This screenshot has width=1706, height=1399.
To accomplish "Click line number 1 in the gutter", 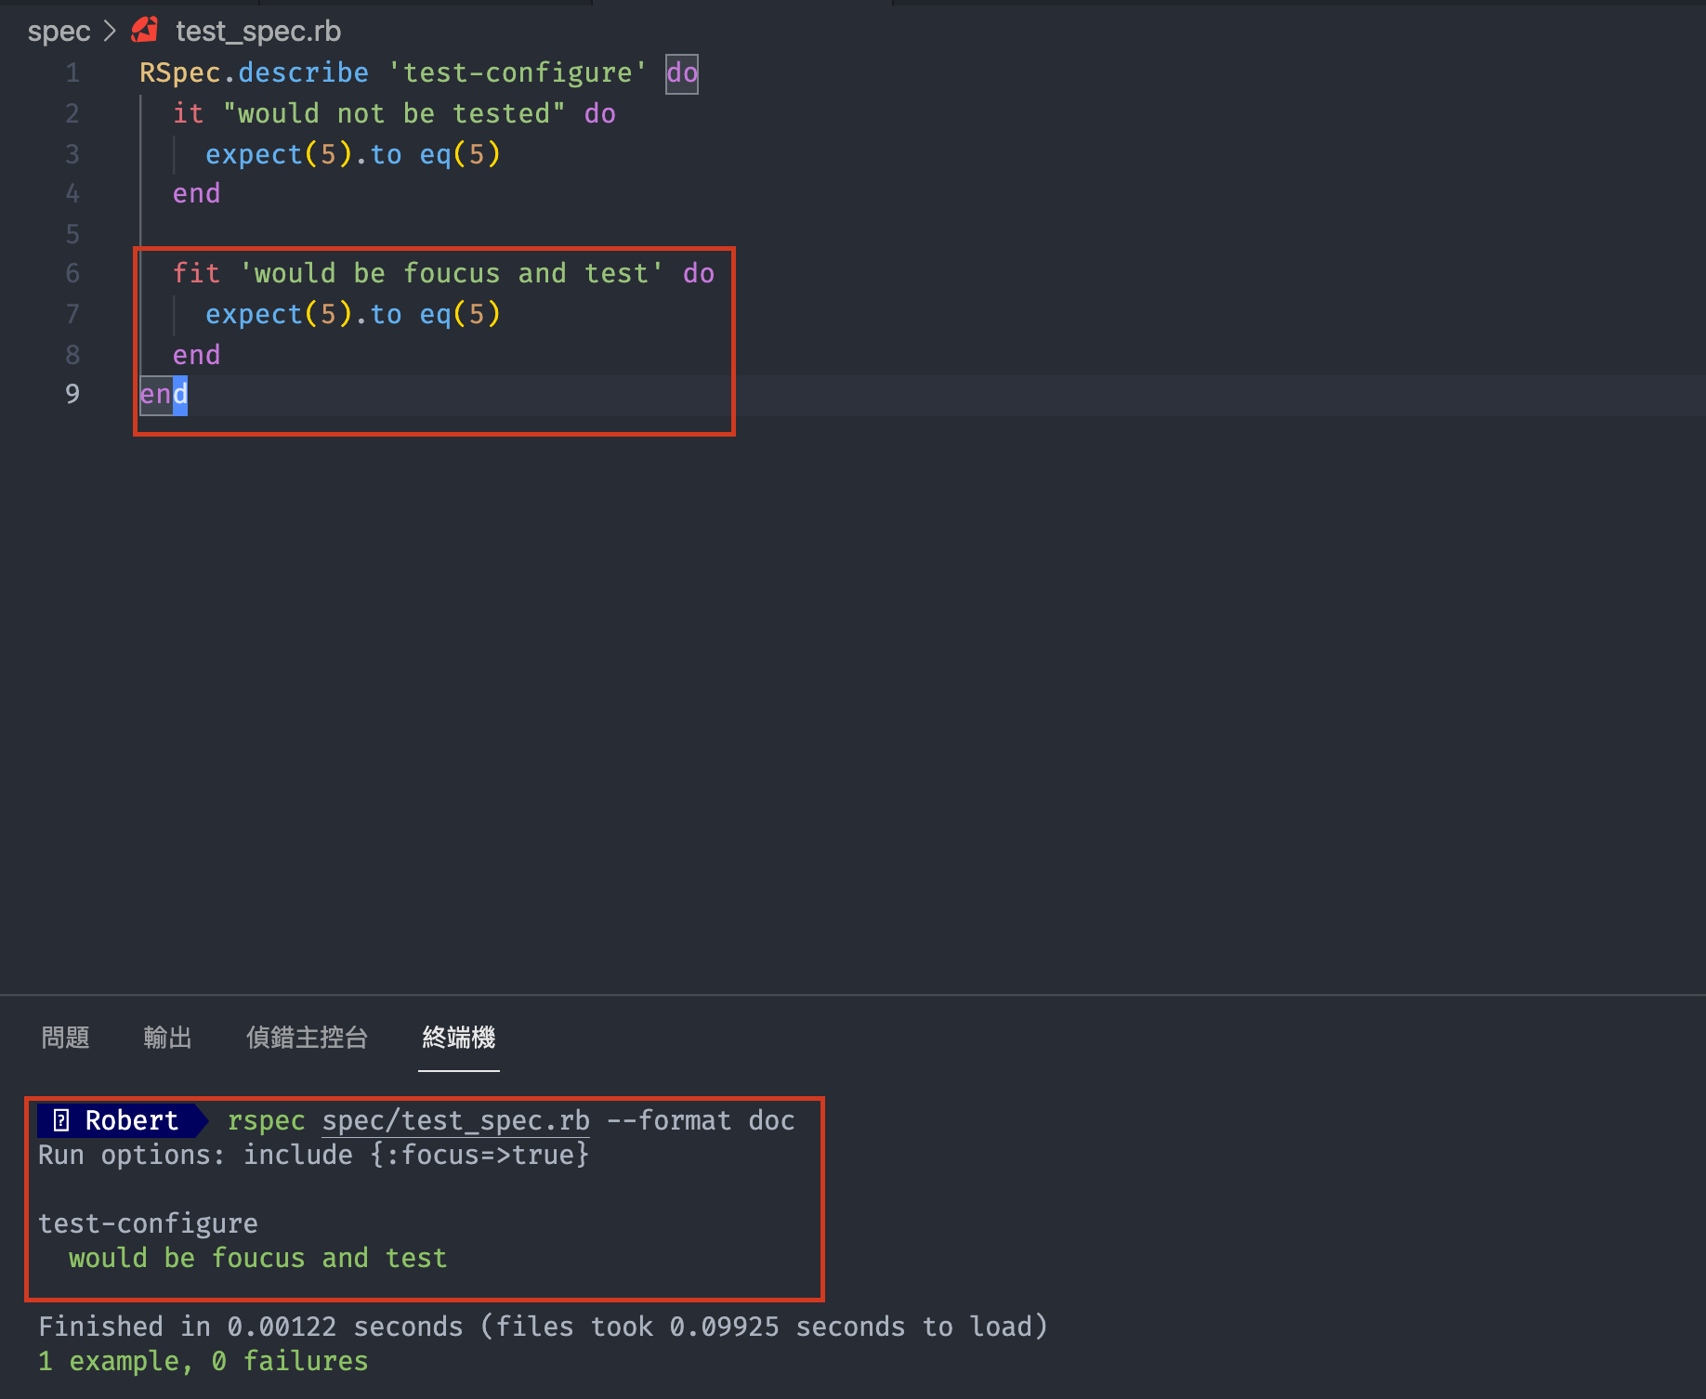I will point(72,72).
